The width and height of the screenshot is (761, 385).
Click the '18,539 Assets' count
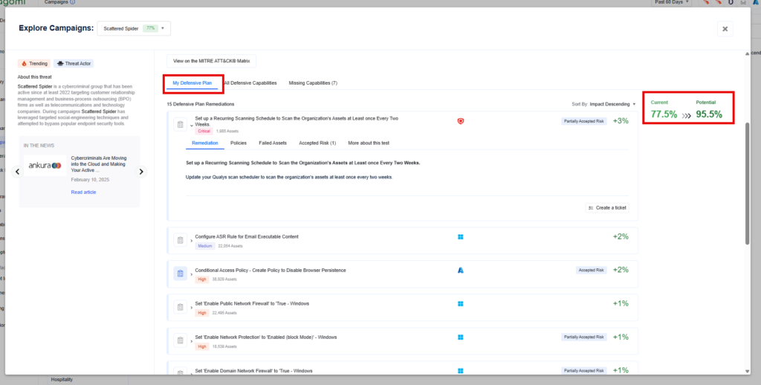tap(224, 346)
